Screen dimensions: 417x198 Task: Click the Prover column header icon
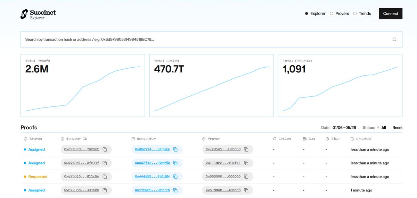(204, 139)
